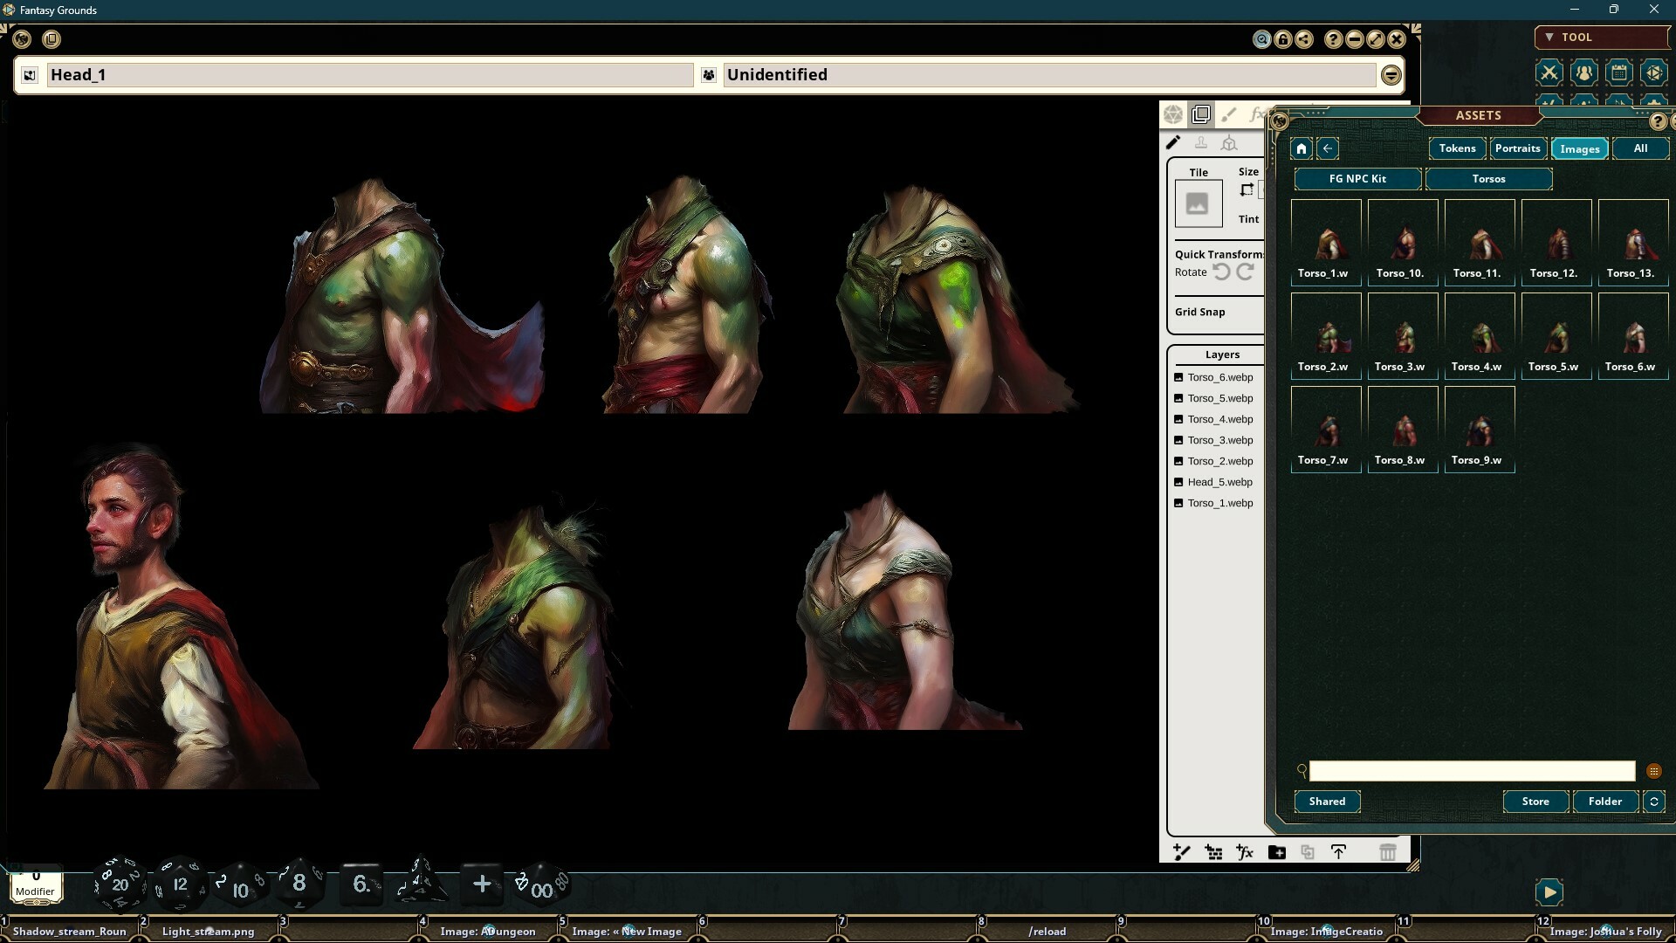
Task: Open the dropdown beside the Unidentified field
Action: point(1391,75)
